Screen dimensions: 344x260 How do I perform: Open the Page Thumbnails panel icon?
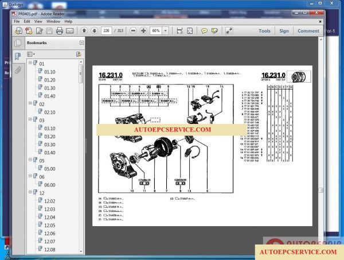[18, 43]
